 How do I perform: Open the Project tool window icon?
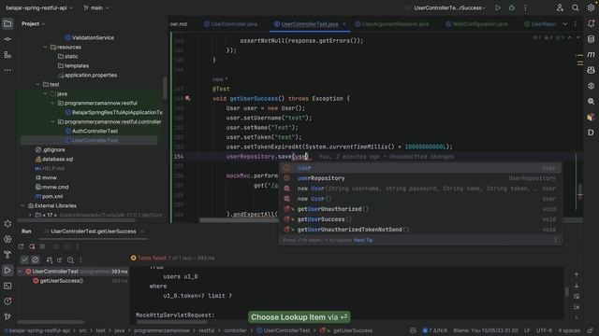pyautogui.click(x=7, y=23)
